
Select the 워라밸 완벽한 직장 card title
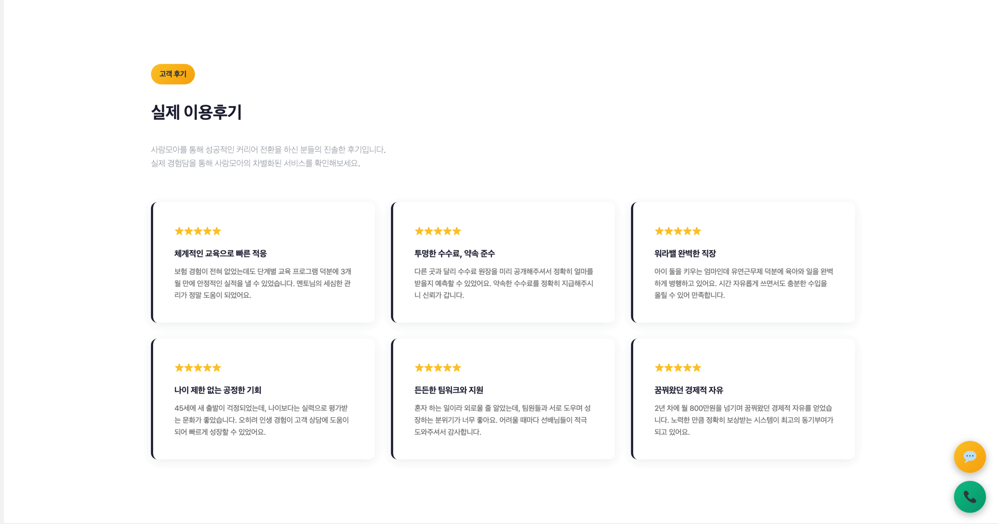tap(685, 253)
